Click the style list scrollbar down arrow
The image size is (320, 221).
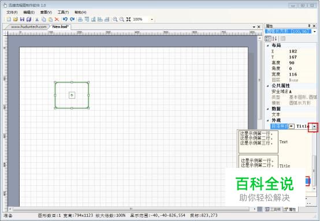tap(314, 189)
